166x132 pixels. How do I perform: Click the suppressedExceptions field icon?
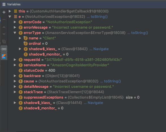[x=21, y=97]
